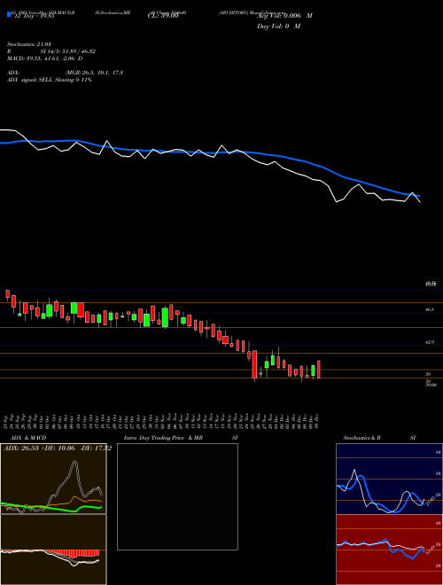Screen dimensions: 443x585
Task: Click the 'Day Vol: 0 M' label
Action: [278, 27]
